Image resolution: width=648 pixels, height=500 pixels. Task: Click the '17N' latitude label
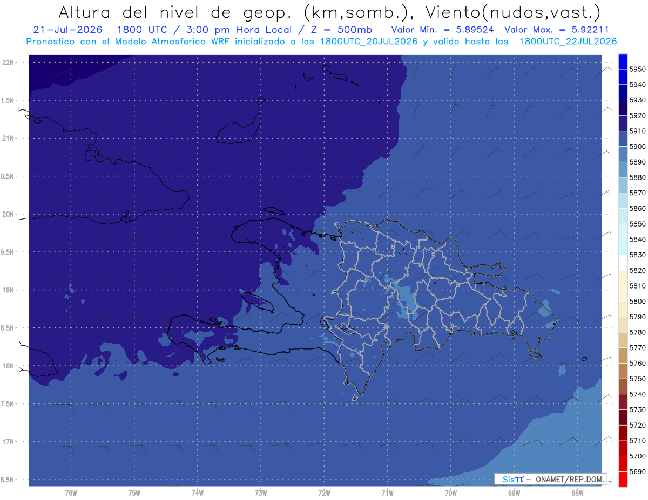[x=9, y=442]
